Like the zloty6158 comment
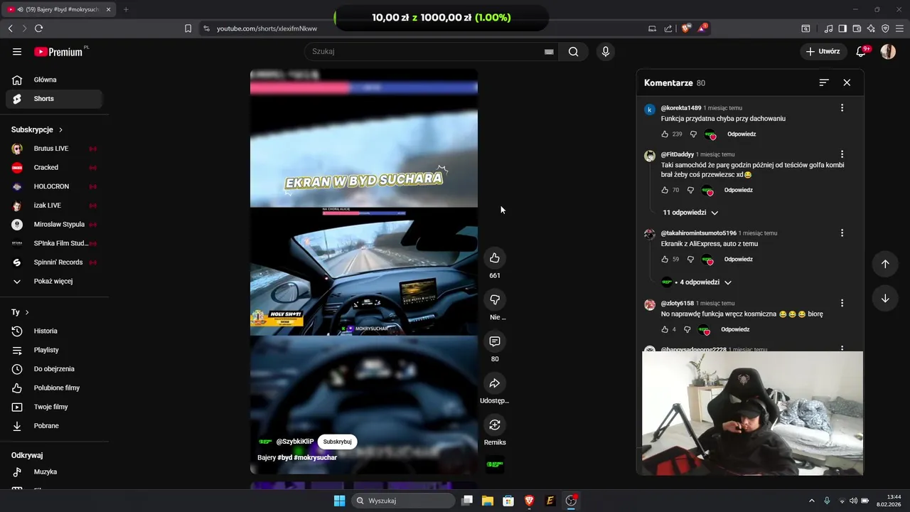Screen dimensions: 910x512 [665, 329]
